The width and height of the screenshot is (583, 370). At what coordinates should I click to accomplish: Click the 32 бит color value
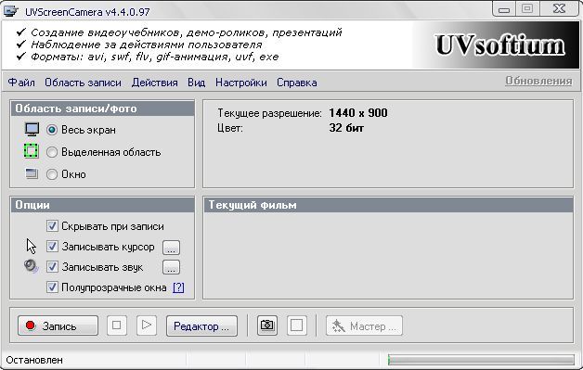(x=346, y=128)
